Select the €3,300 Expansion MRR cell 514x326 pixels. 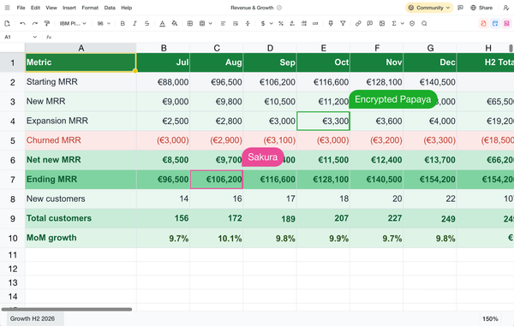[x=323, y=121]
